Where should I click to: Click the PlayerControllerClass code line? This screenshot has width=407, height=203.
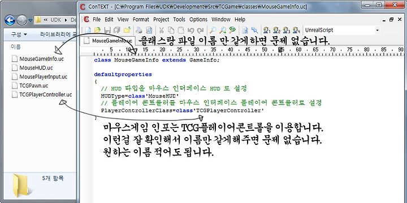pyautogui.click(x=183, y=111)
